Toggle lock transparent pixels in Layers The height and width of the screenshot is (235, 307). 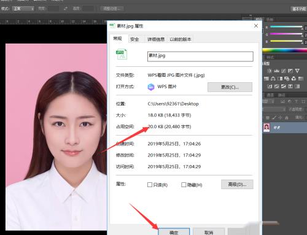click(268, 118)
